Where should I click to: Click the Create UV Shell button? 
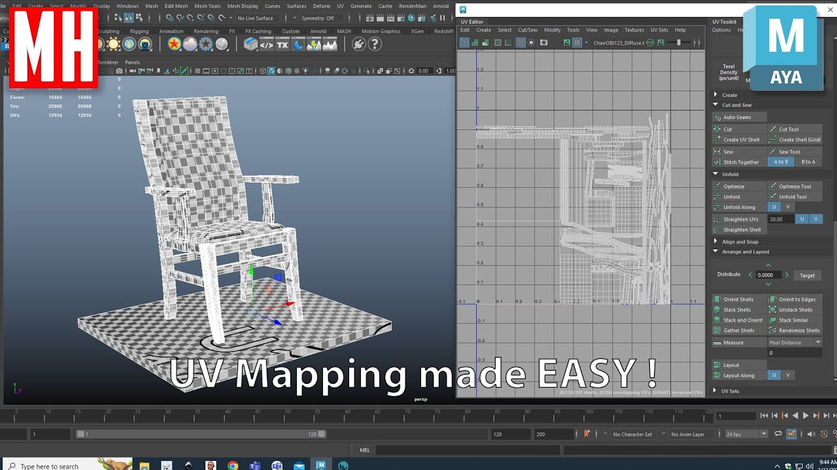[738, 140]
